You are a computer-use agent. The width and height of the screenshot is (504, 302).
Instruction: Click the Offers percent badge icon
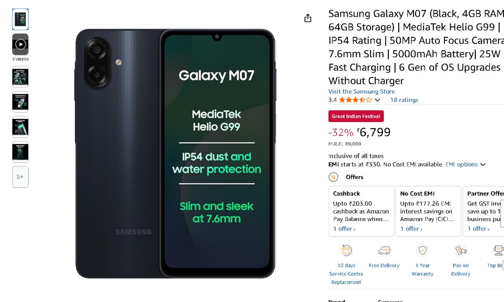click(x=333, y=177)
